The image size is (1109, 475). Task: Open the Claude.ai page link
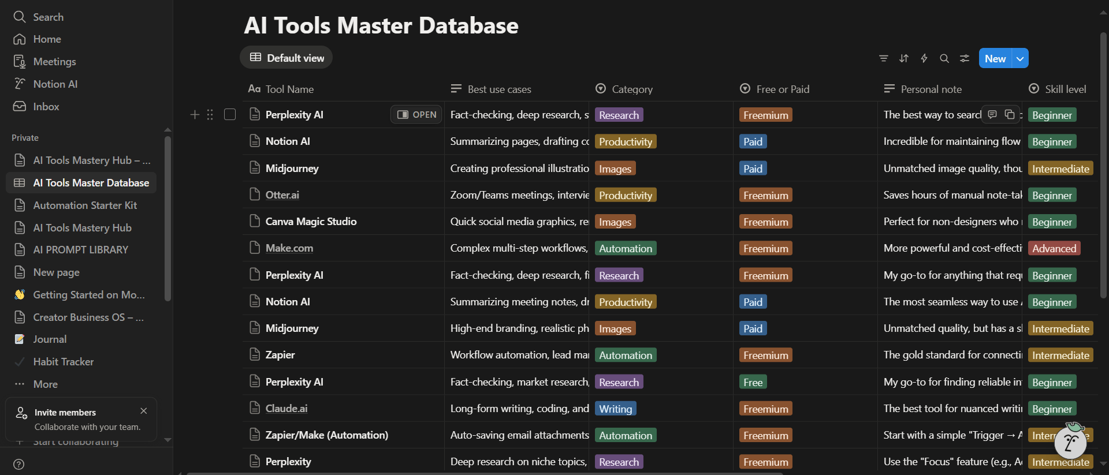(286, 409)
